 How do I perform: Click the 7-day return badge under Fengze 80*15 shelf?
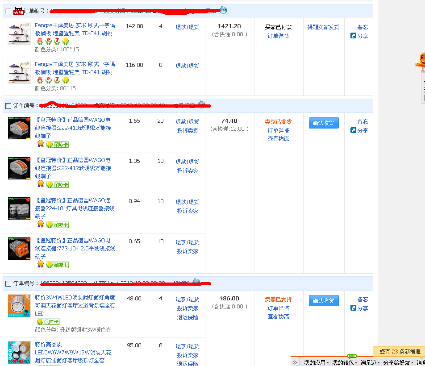[57, 80]
